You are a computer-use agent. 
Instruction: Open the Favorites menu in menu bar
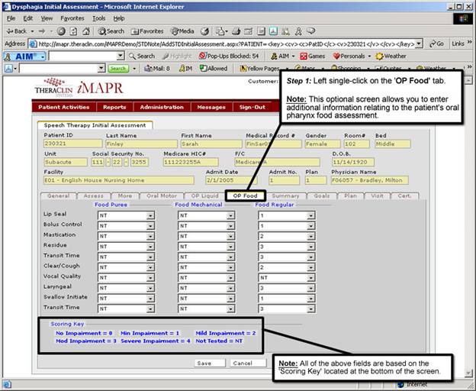[x=72, y=18]
